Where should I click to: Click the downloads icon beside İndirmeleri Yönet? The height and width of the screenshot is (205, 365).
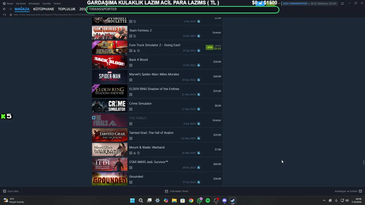point(167,191)
